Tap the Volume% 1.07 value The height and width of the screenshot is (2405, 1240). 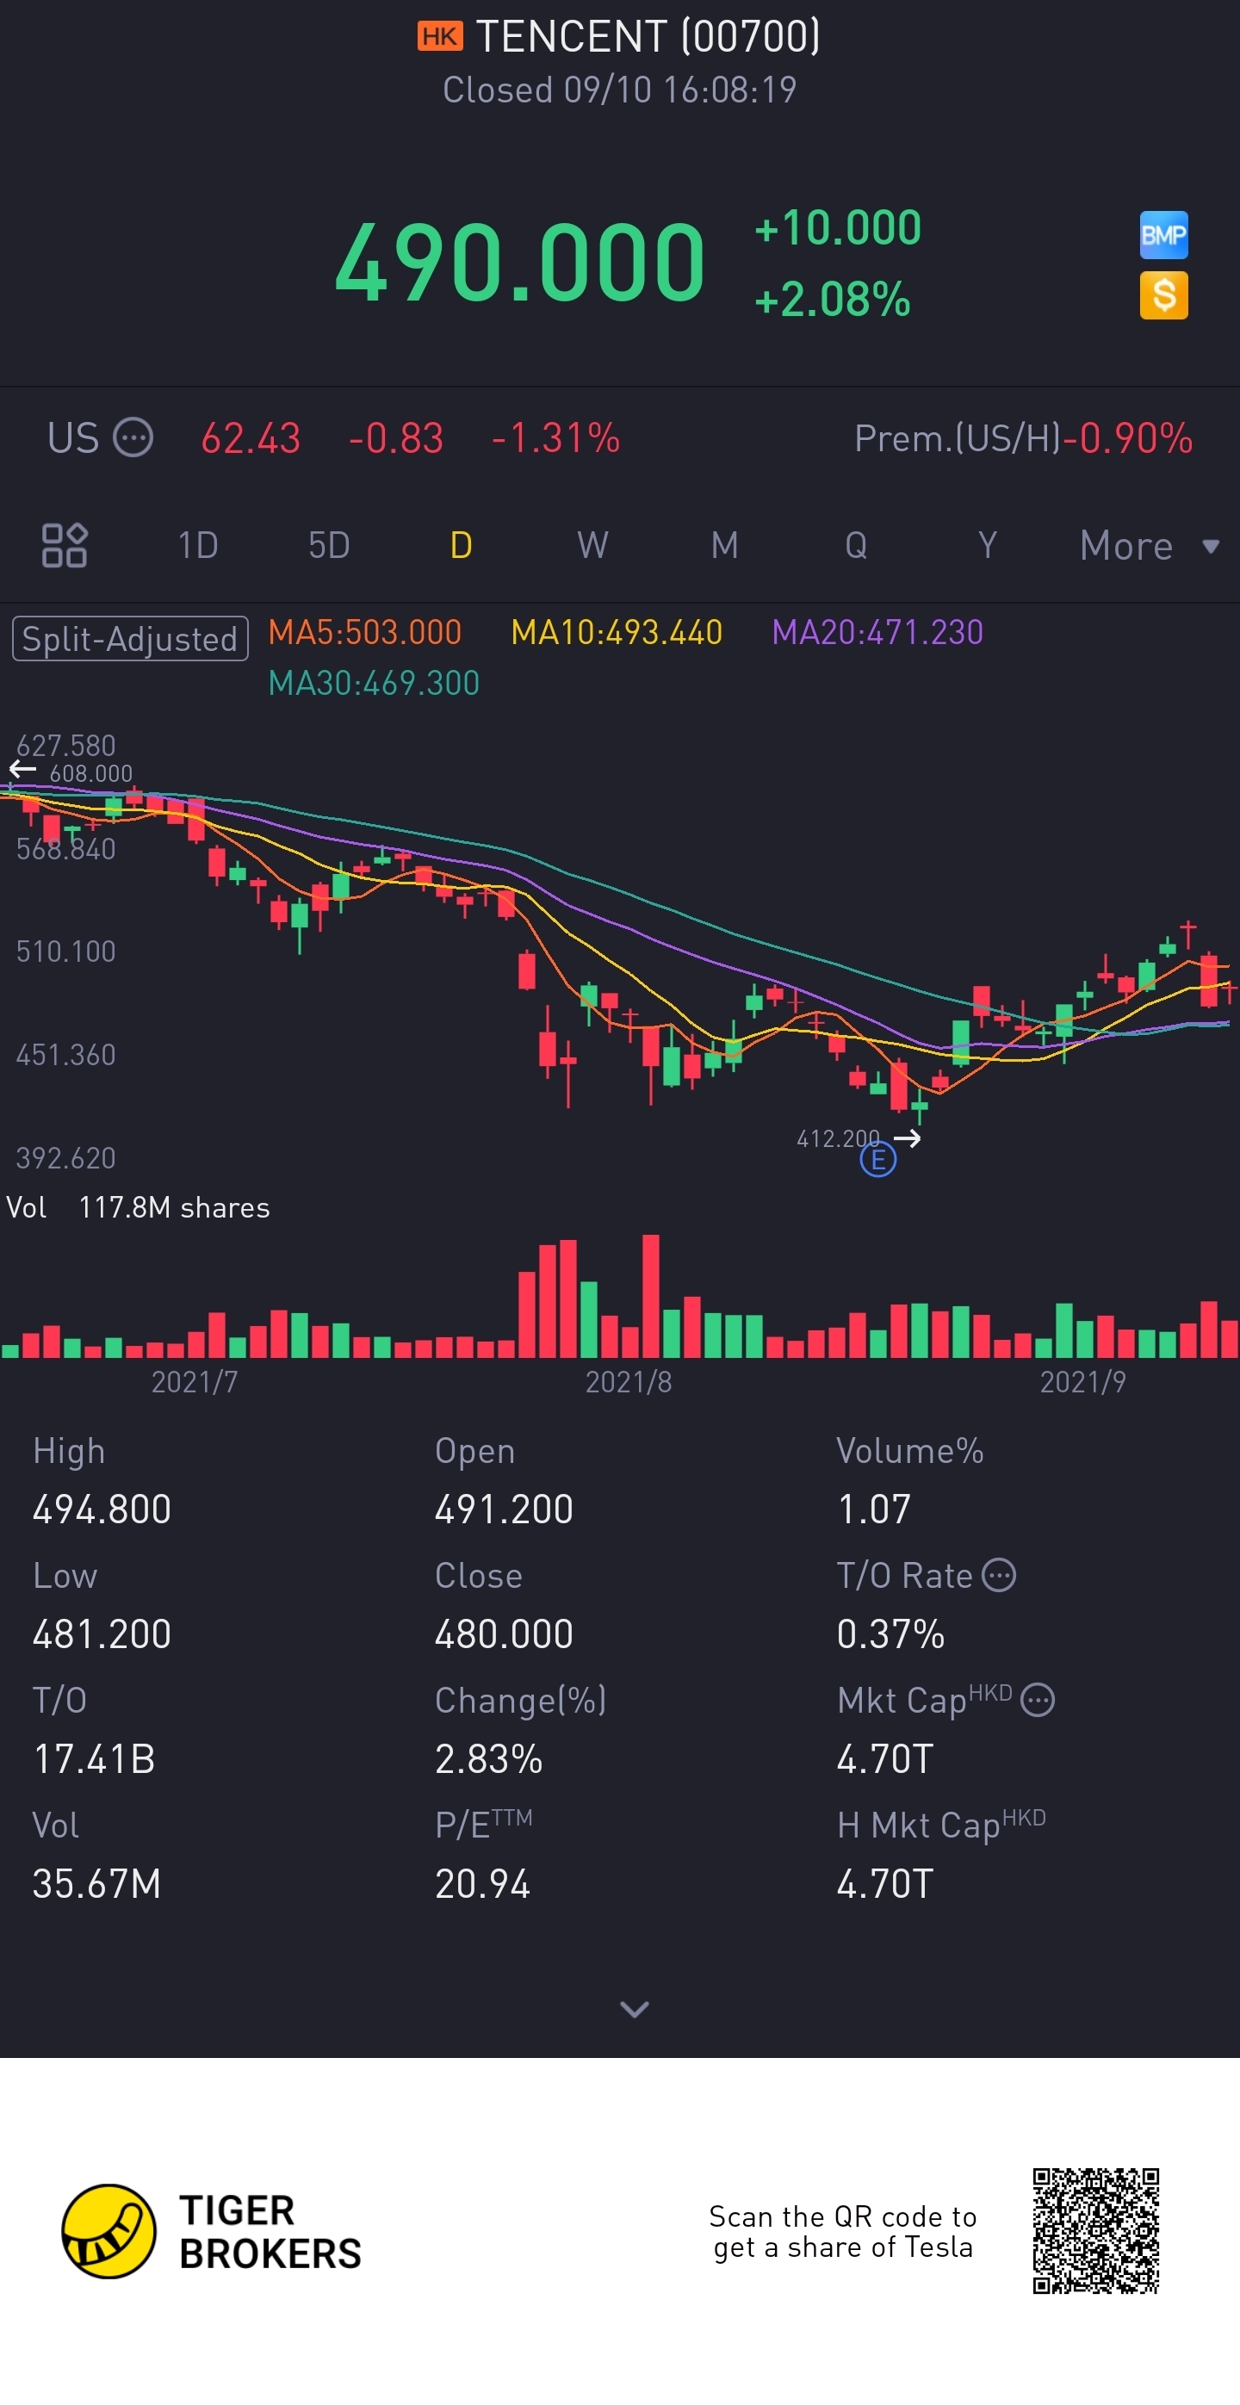874,1509
